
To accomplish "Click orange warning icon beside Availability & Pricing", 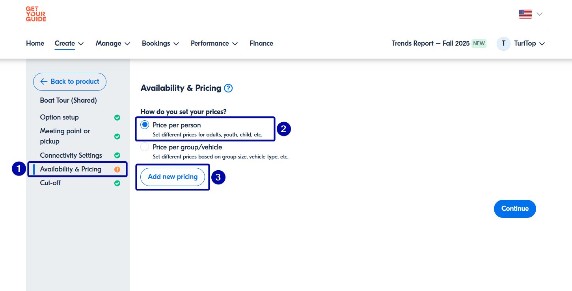I will pos(117,169).
